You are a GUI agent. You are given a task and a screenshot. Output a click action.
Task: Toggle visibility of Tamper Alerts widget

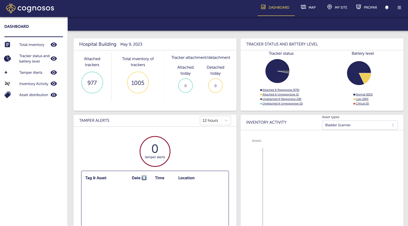[54, 72]
